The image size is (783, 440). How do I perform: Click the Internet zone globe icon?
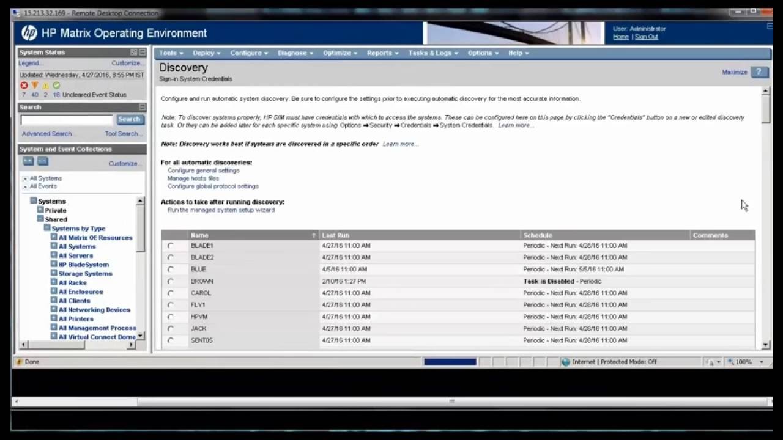coord(566,362)
